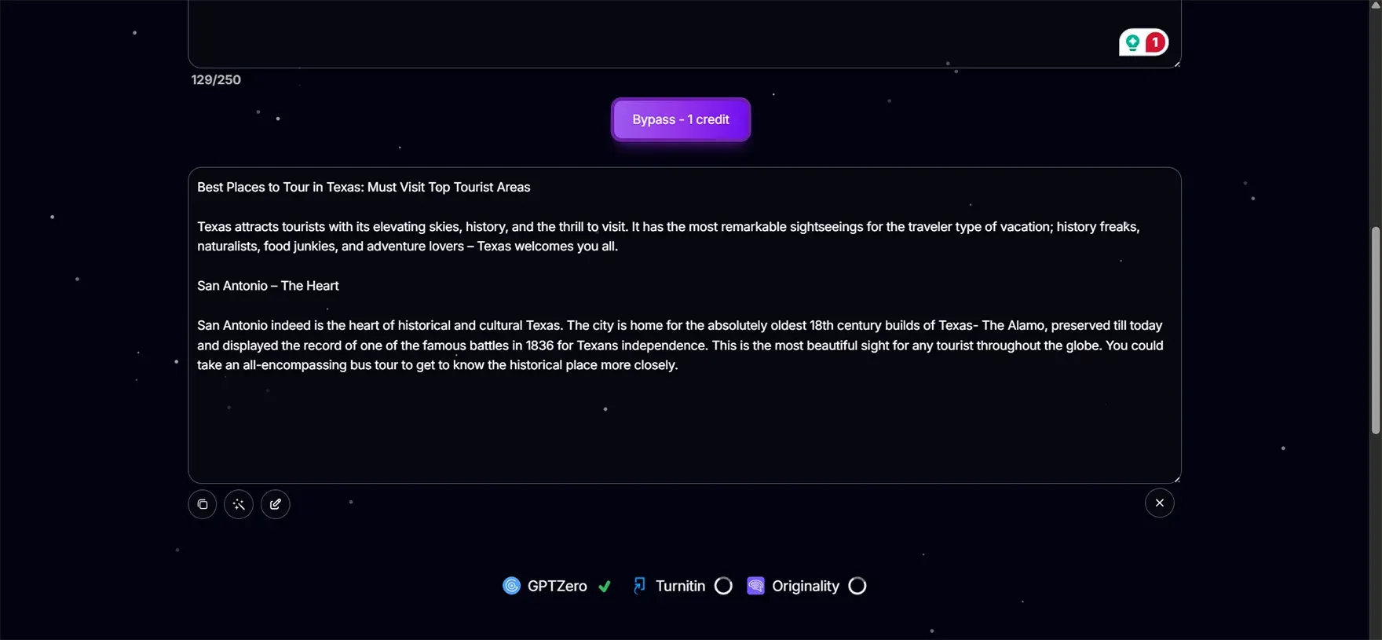Click the Turnitin loading status circle
Viewport: 1382px width, 640px height.
(x=723, y=585)
